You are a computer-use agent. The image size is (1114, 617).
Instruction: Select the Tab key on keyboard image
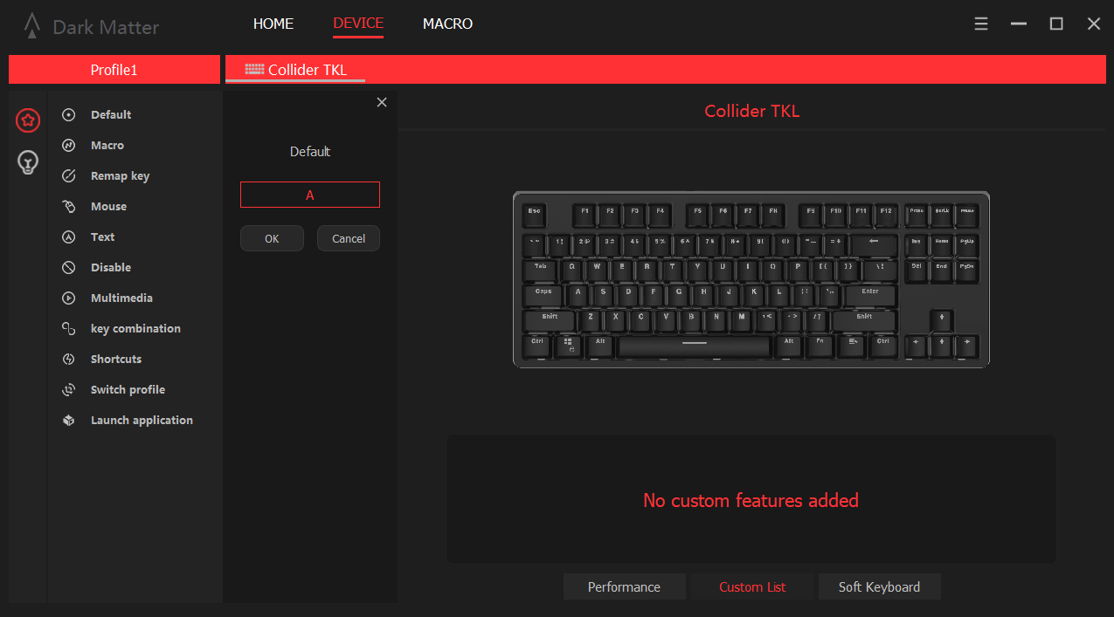(540, 271)
